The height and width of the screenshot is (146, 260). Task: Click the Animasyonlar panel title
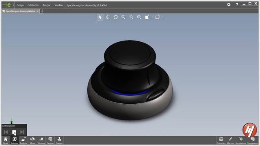(x=9, y=126)
